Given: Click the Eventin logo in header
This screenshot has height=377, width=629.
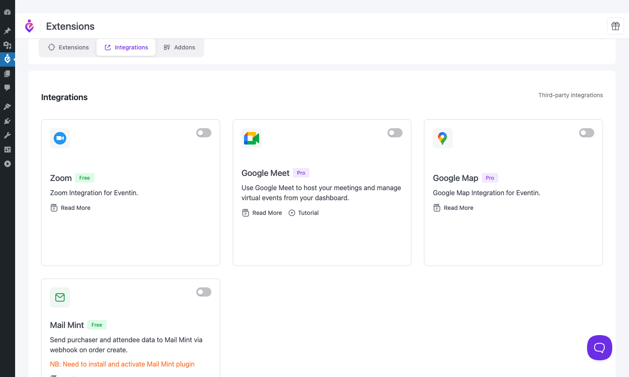Looking at the screenshot, I should 29,26.
